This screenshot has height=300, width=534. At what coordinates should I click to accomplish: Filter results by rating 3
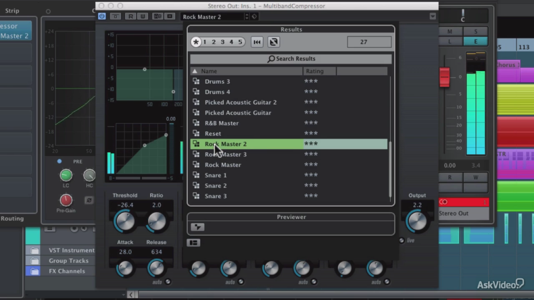pos(223,42)
